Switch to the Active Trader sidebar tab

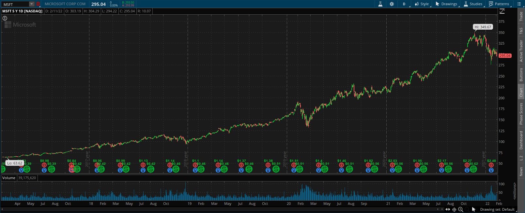tap(521, 51)
